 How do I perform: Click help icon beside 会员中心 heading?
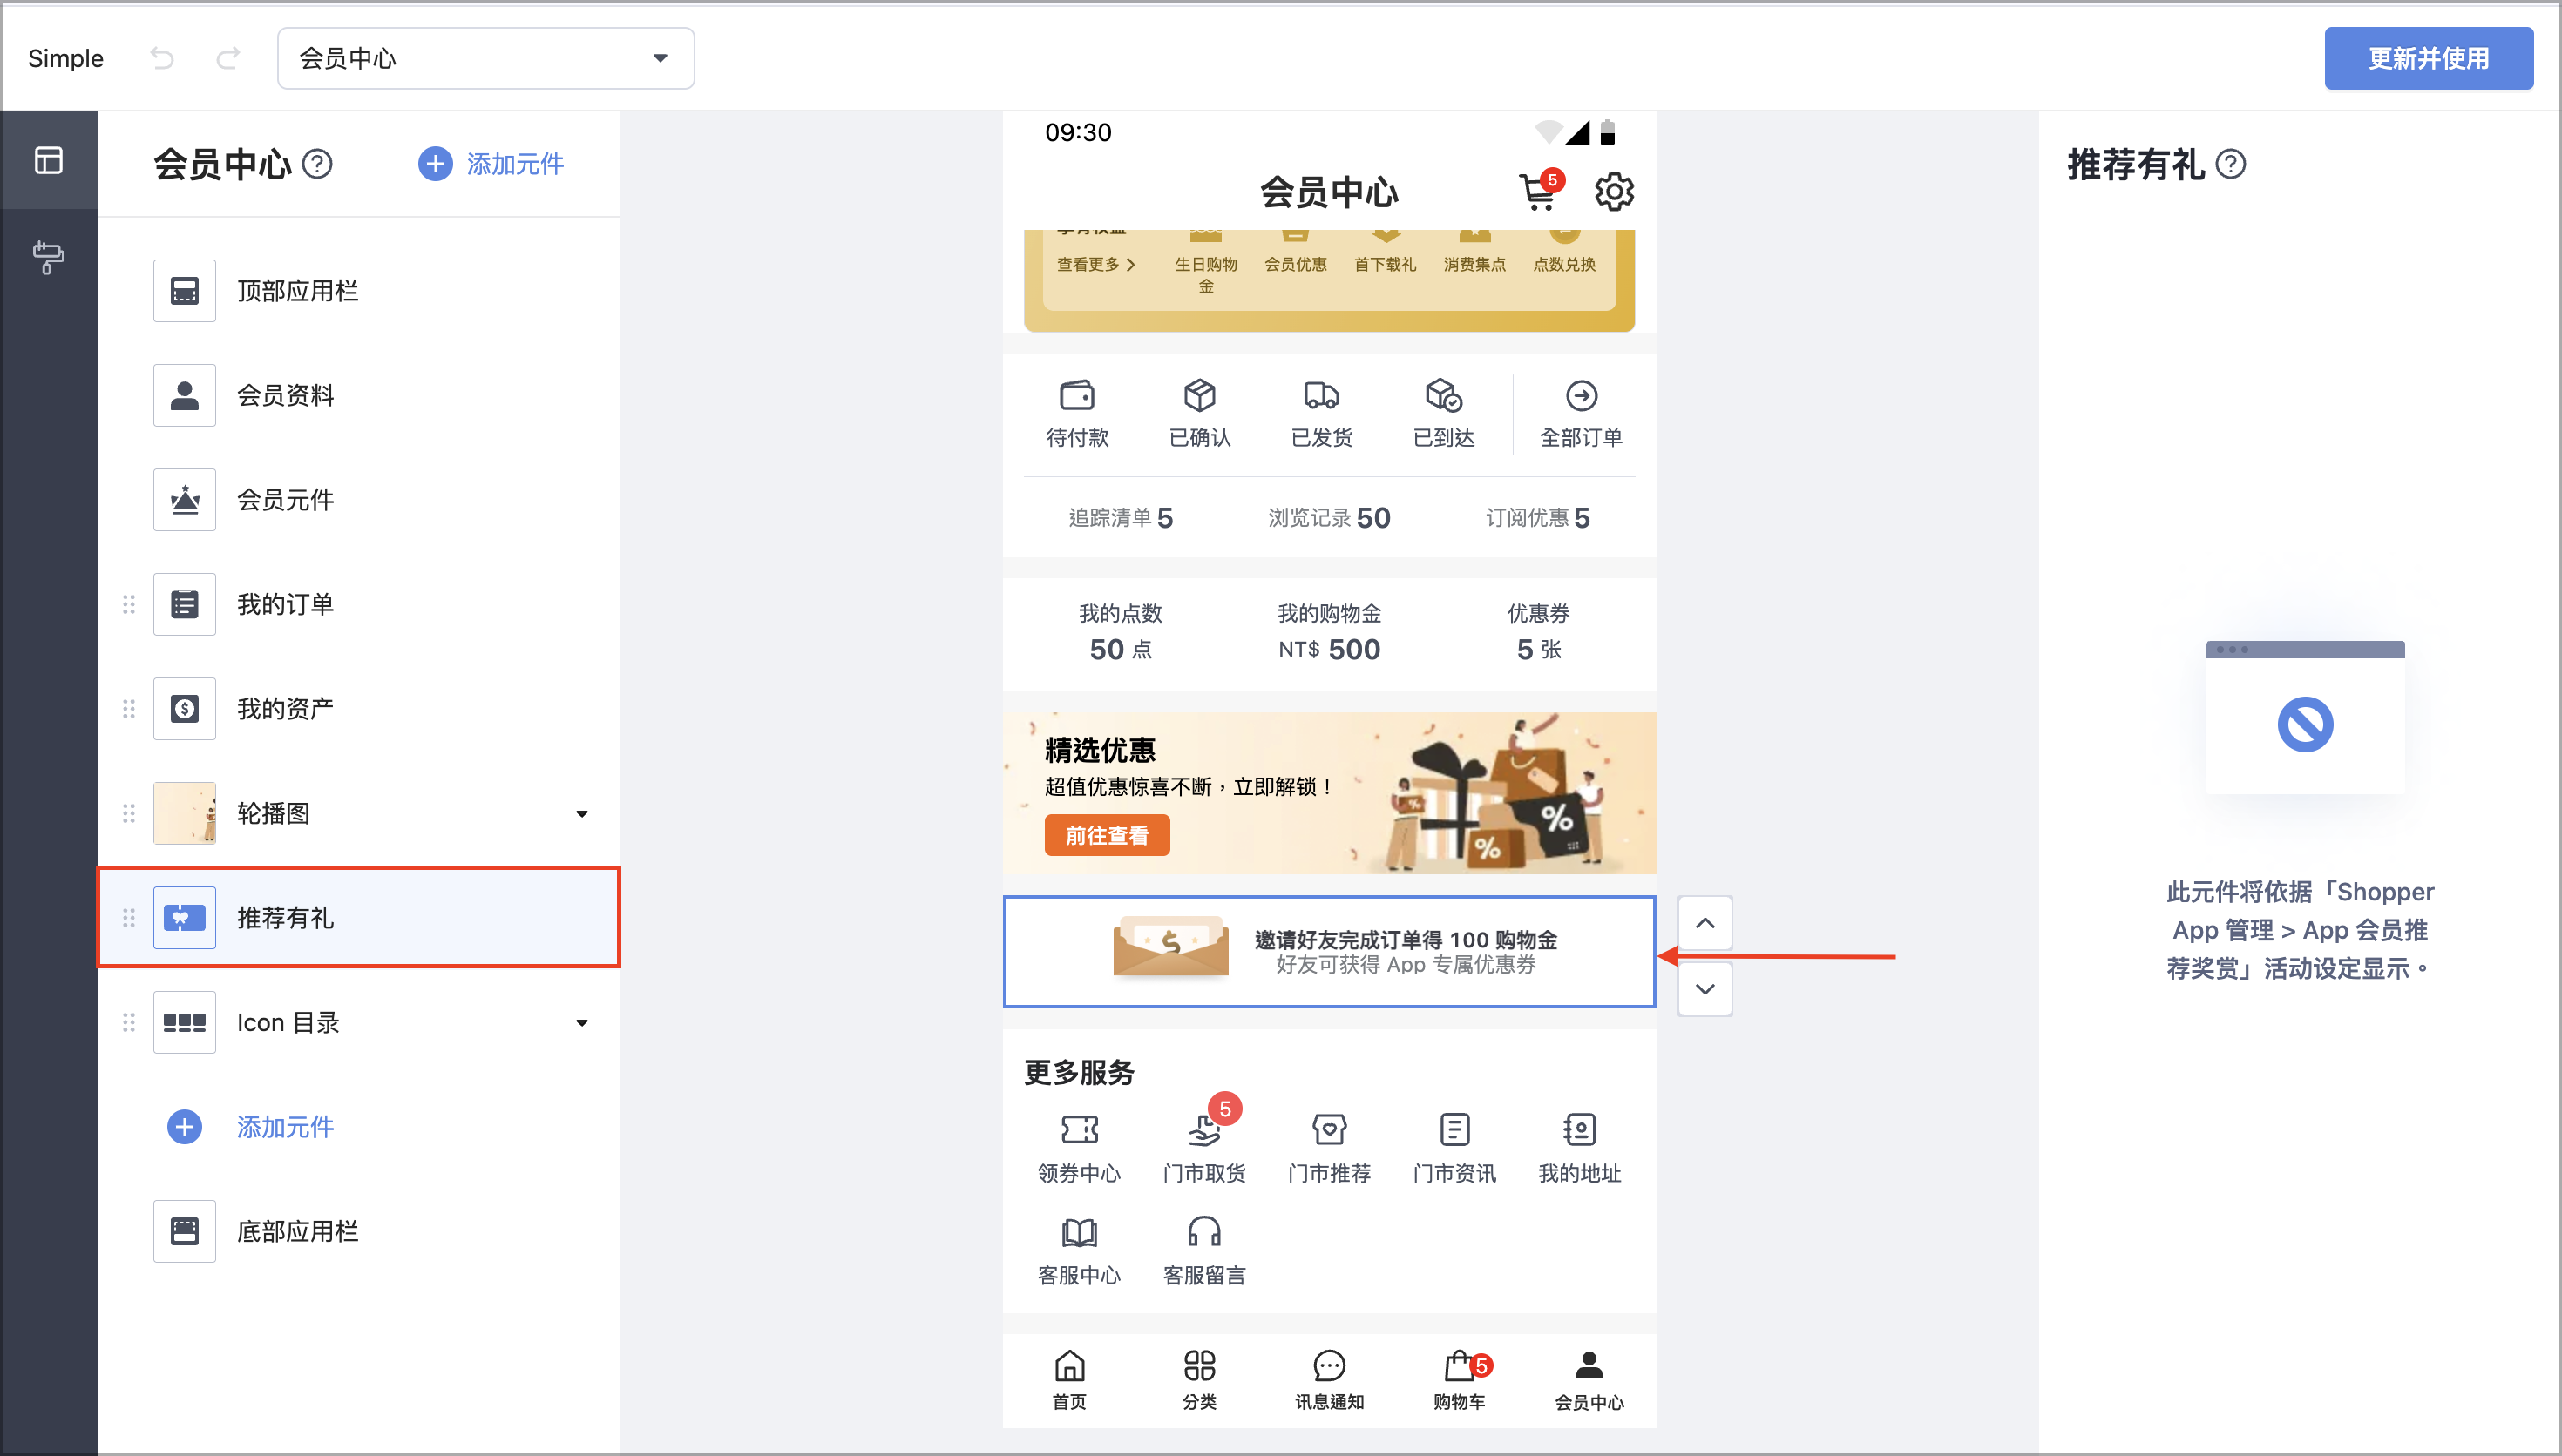317,163
